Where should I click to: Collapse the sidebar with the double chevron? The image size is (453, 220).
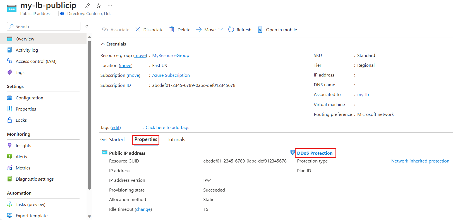[87, 26]
